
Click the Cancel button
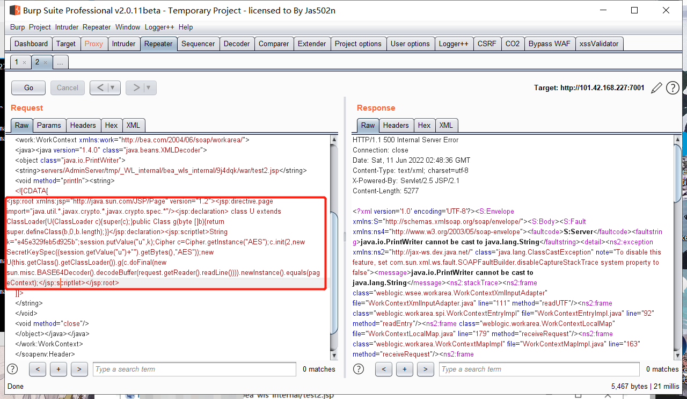(68, 88)
